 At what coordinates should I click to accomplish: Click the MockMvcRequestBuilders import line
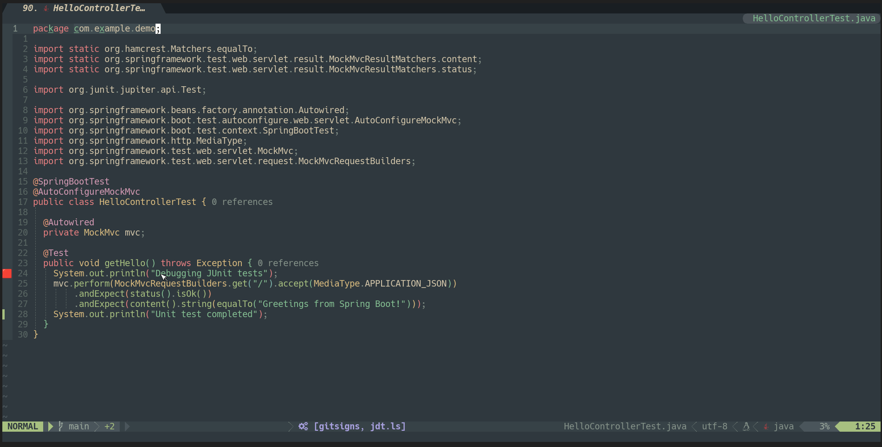coord(224,161)
